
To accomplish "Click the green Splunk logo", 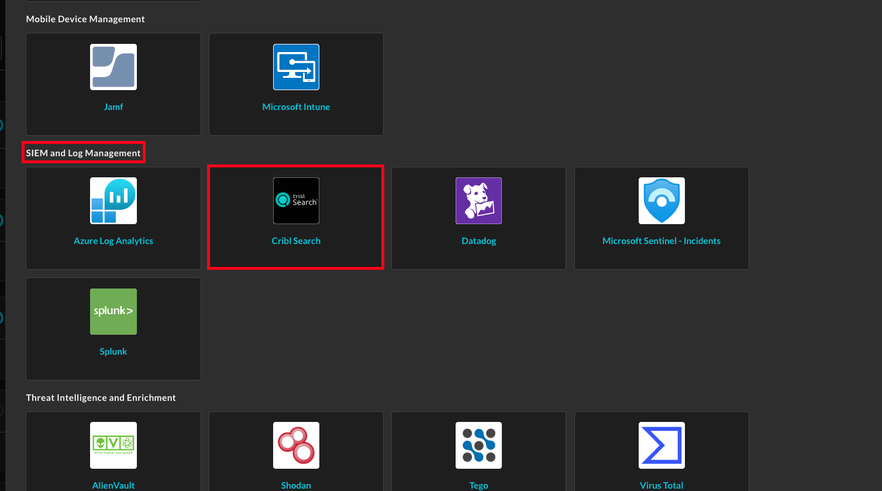I will click(x=113, y=311).
